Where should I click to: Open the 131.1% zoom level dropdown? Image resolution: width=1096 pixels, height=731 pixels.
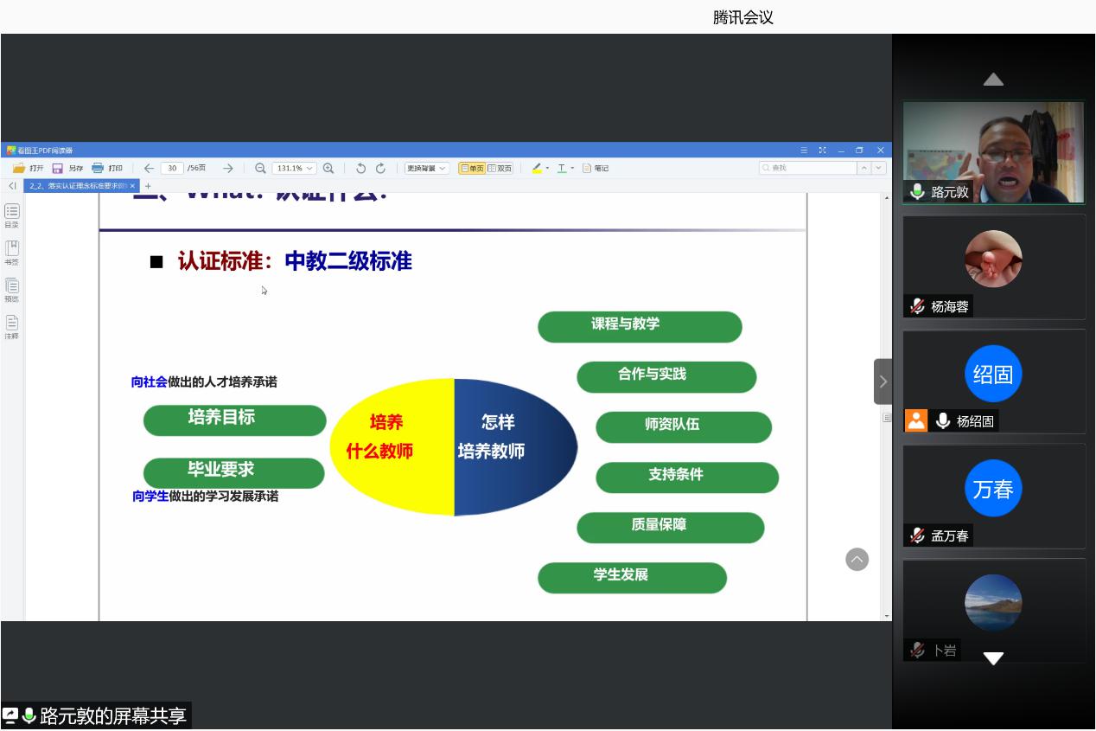click(x=295, y=169)
